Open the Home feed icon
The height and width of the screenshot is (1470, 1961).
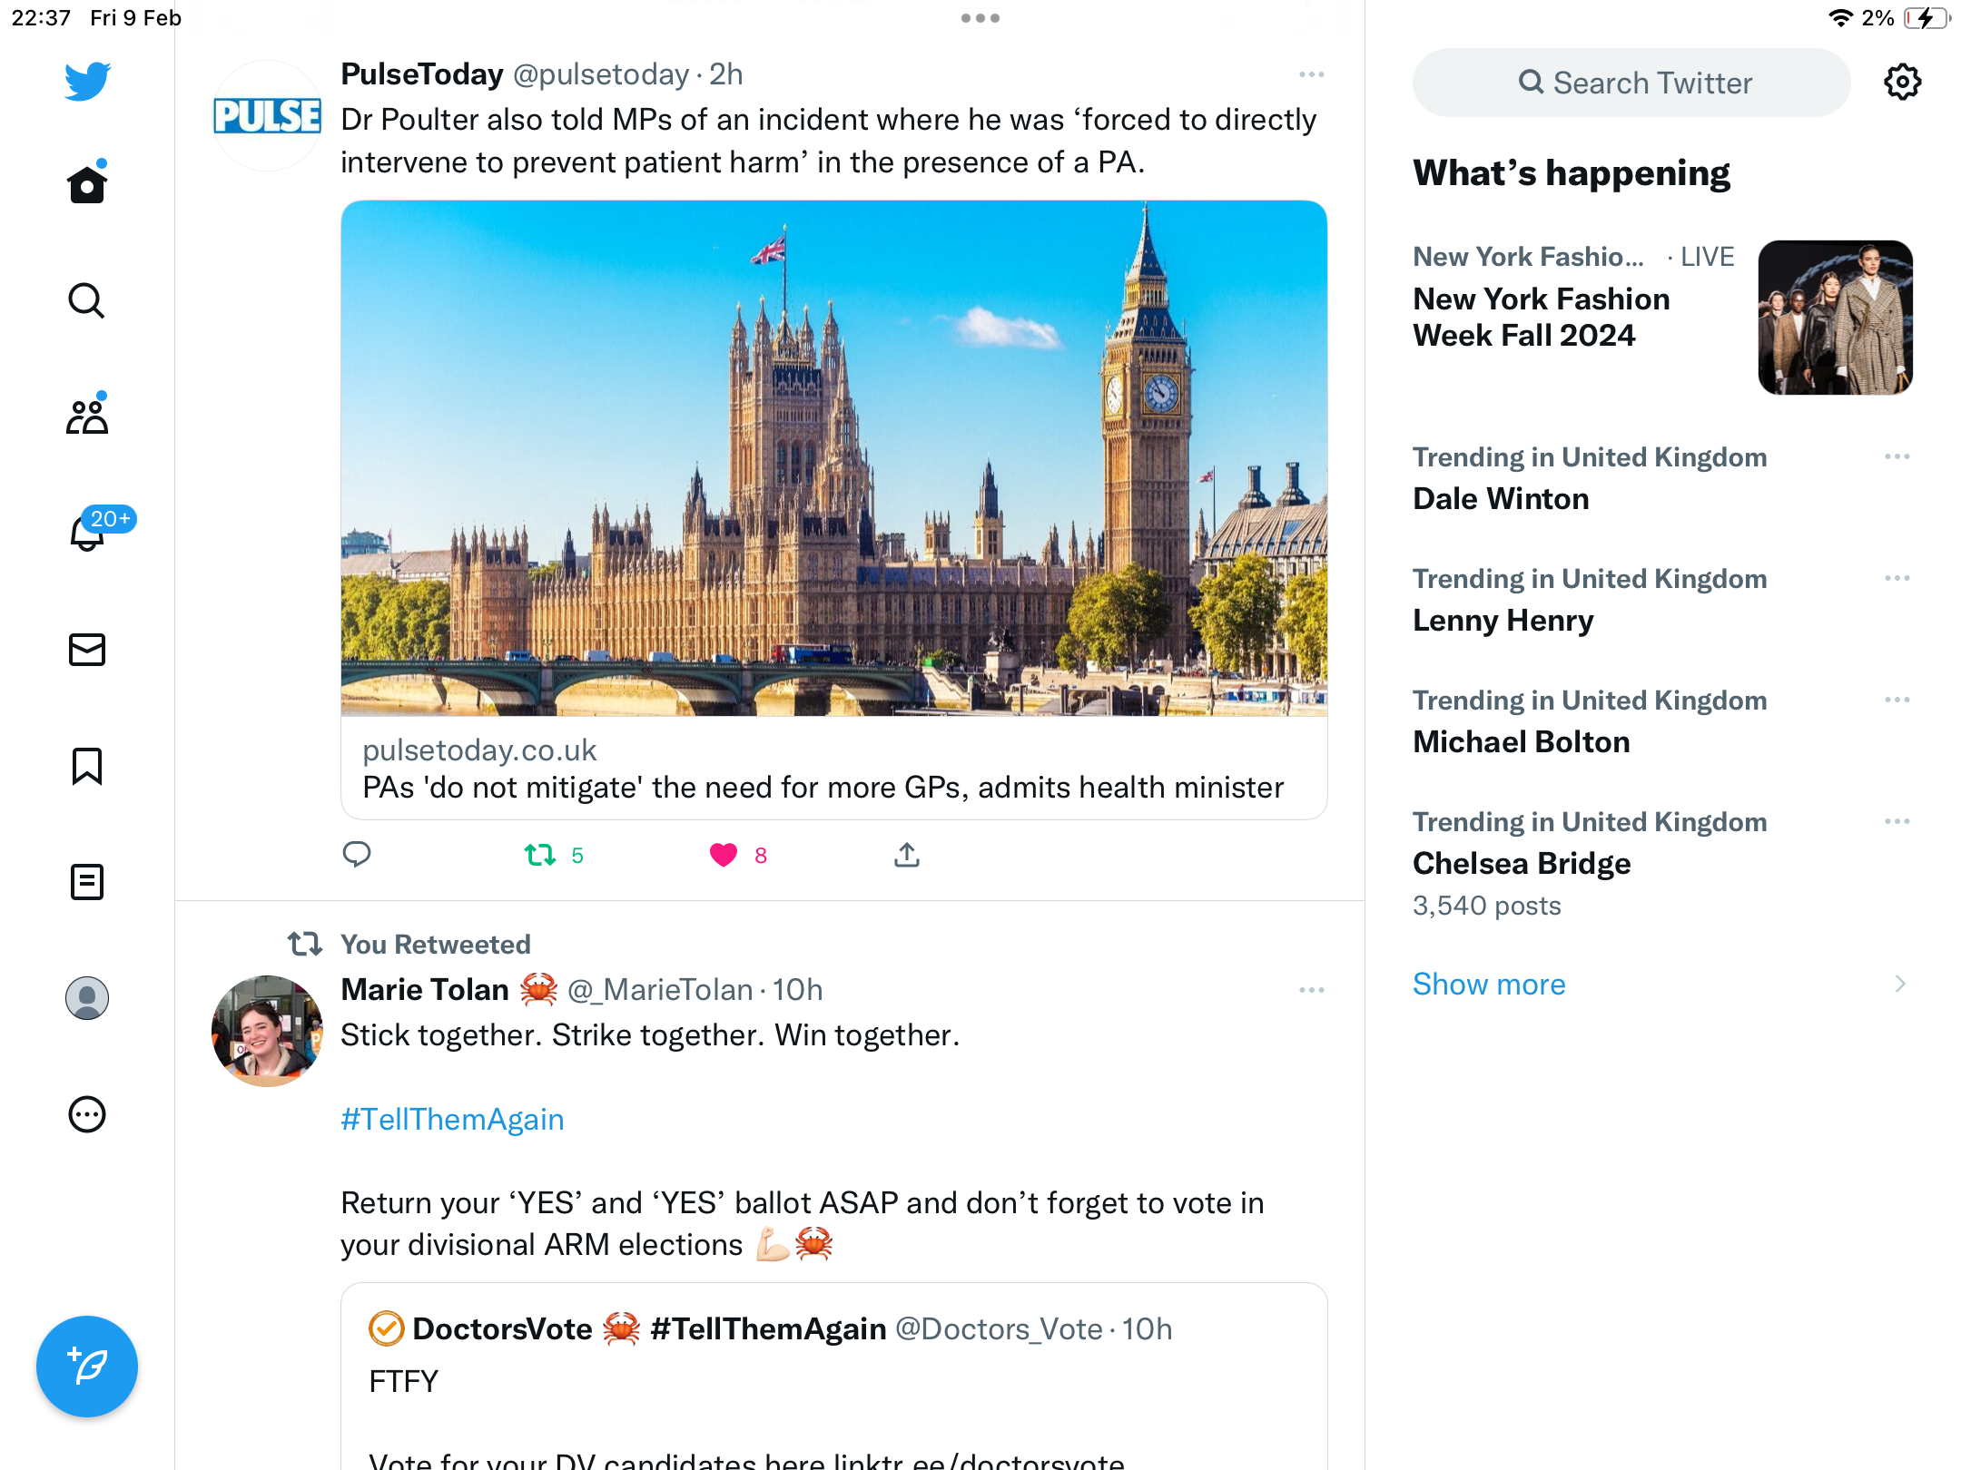click(x=87, y=182)
